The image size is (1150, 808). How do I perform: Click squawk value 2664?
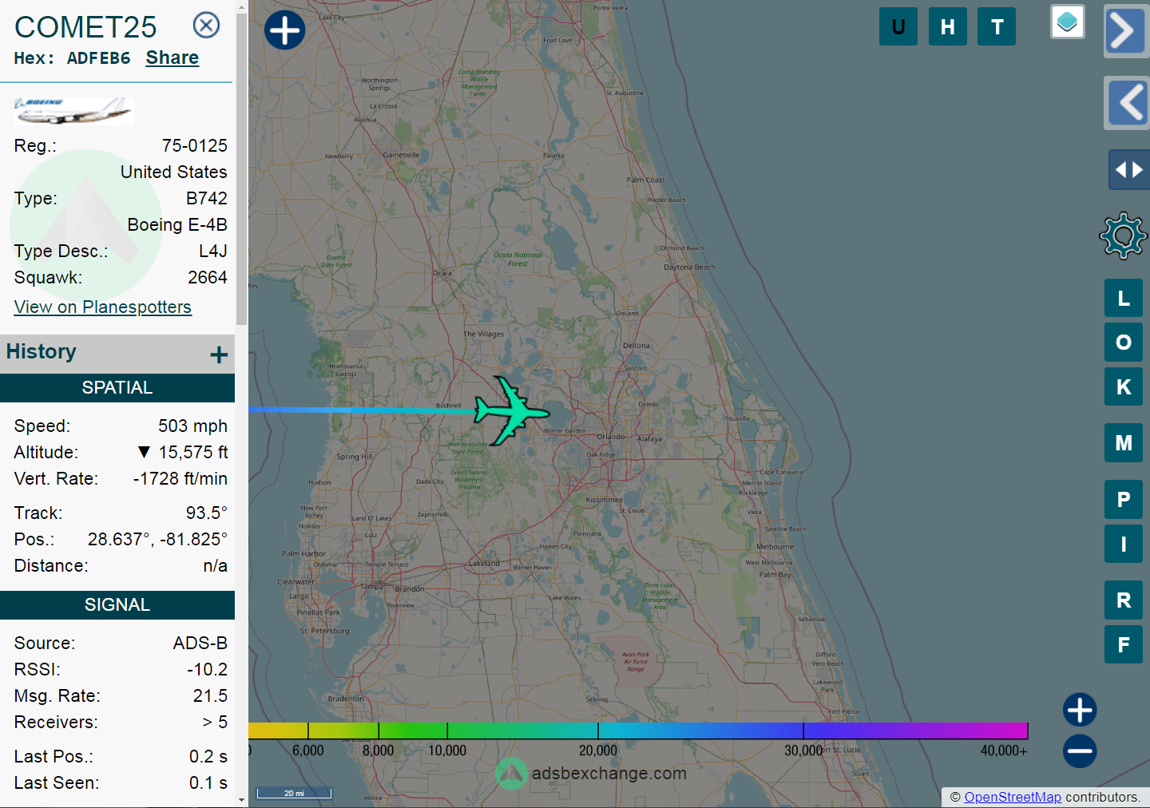coord(208,277)
